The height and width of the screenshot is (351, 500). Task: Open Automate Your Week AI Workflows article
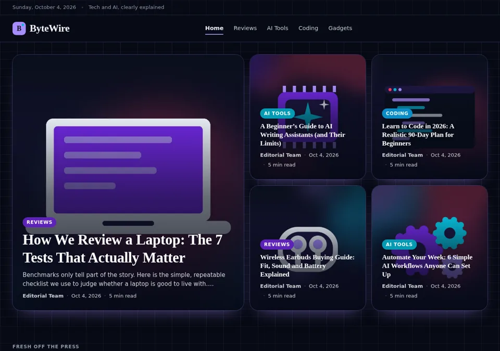(x=427, y=266)
